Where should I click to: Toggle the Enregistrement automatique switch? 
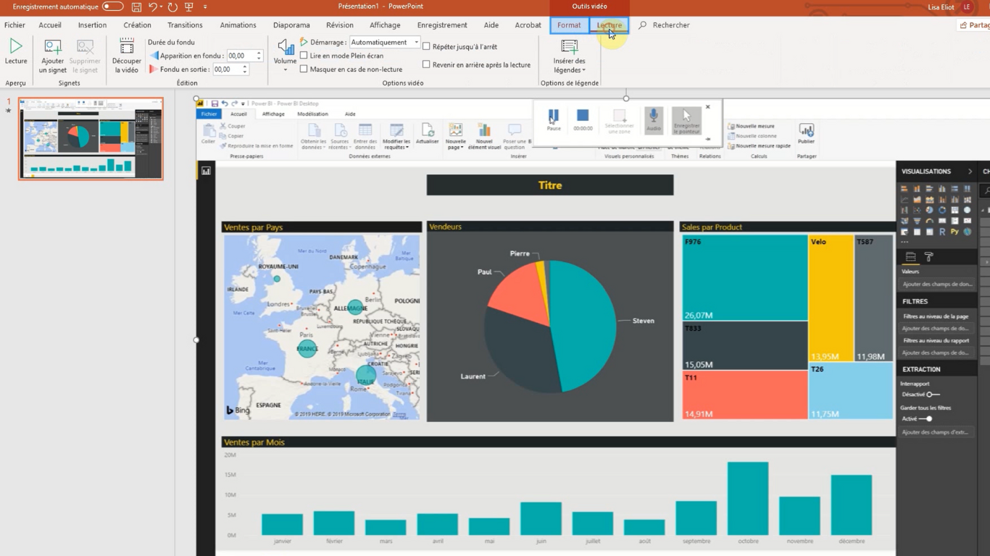pos(112,7)
